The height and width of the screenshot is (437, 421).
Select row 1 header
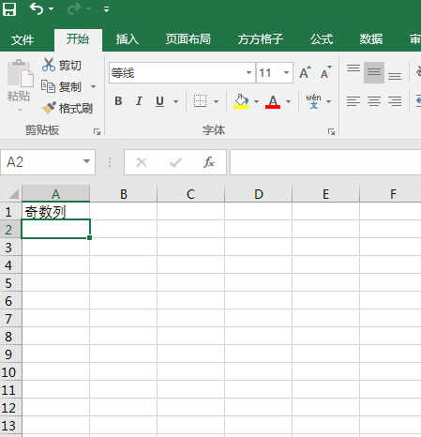10,212
